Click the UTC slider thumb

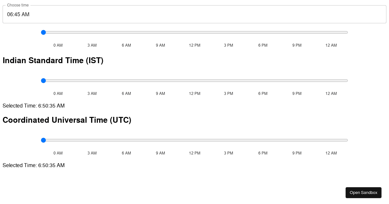click(43, 140)
